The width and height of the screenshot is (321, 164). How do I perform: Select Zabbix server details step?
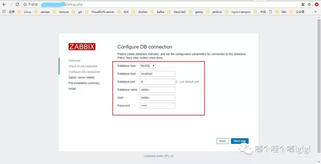[81, 77]
